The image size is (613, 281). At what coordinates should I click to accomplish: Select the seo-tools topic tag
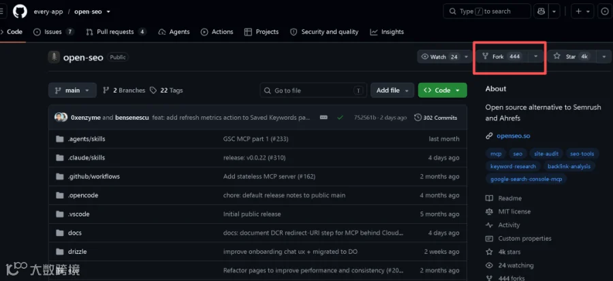tap(582, 154)
